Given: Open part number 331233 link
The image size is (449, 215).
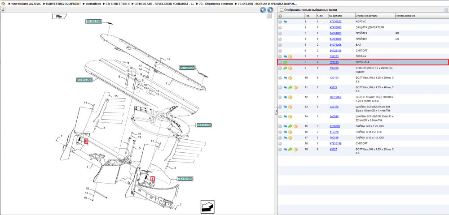Looking at the screenshot, I should click(x=334, y=56).
